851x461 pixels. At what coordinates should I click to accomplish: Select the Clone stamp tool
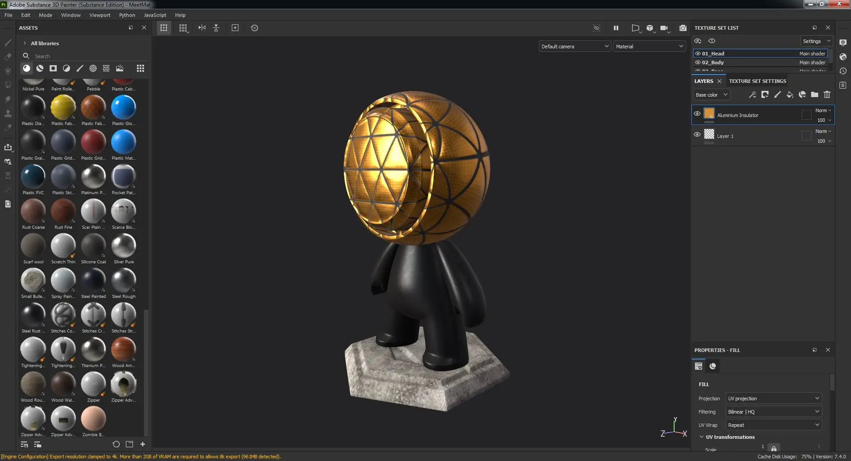click(x=8, y=113)
